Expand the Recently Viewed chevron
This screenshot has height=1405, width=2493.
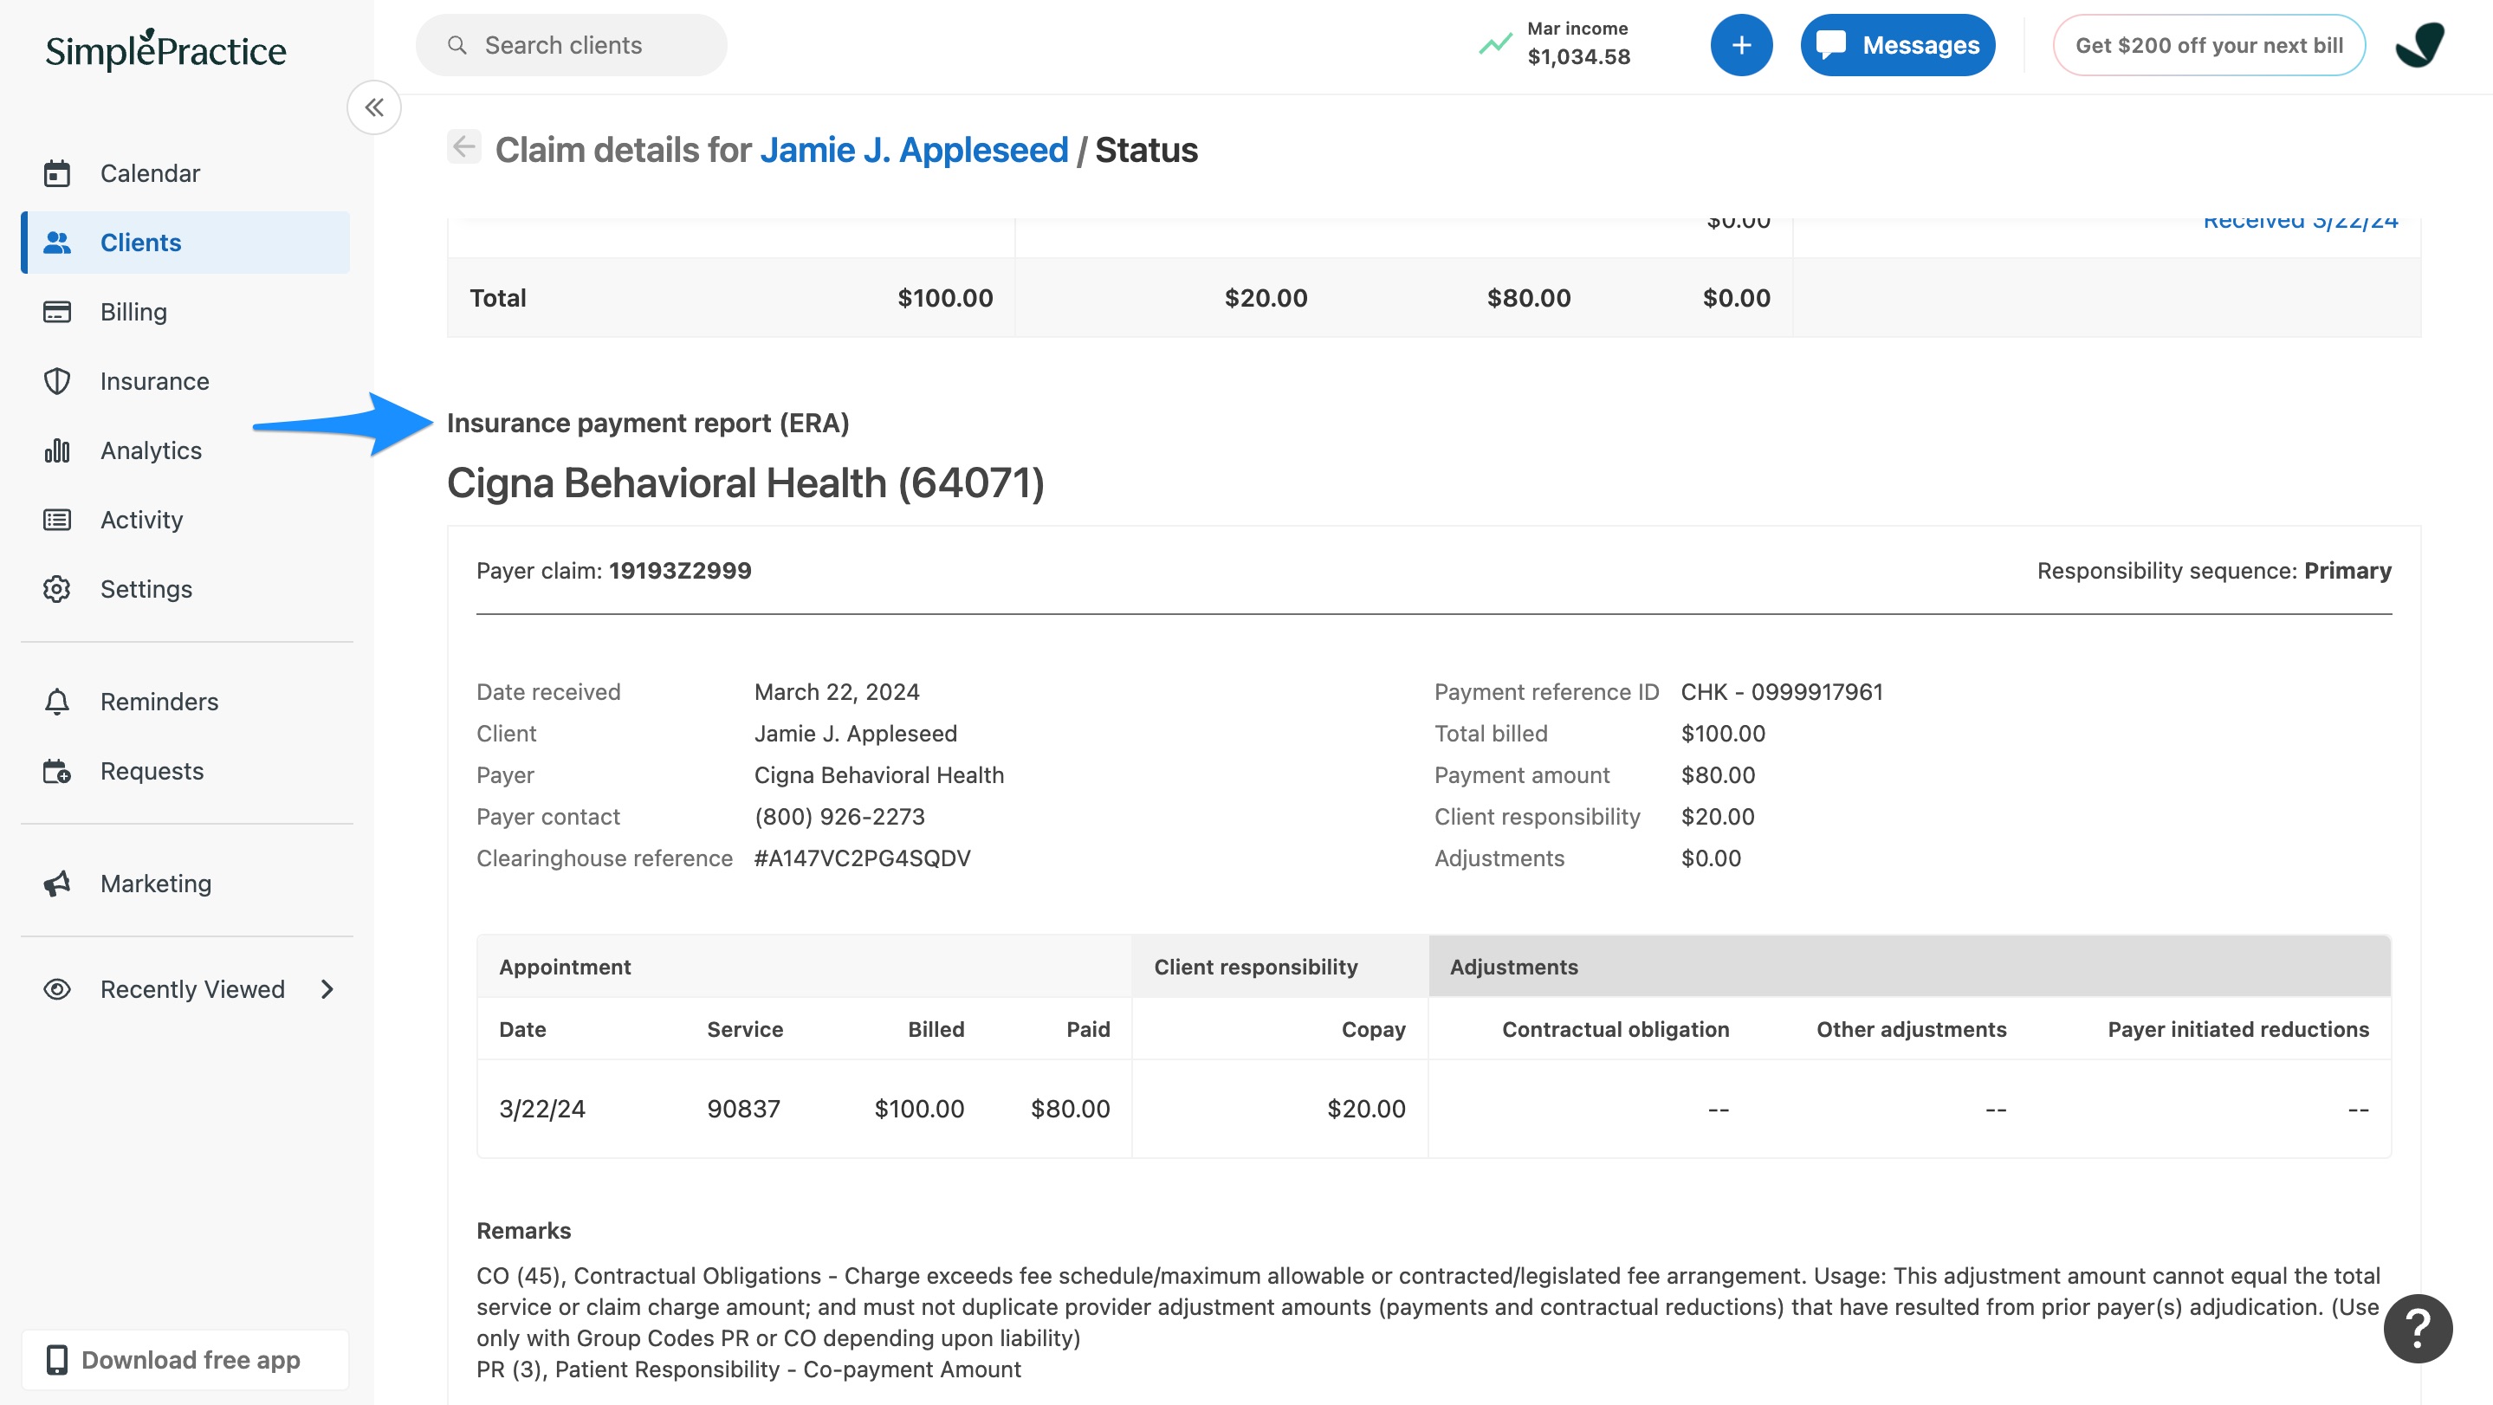327,989
